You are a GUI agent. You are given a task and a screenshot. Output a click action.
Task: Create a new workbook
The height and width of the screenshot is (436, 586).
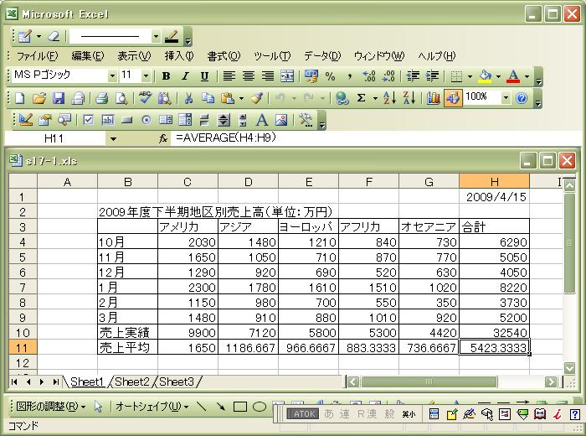[x=19, y=98]
